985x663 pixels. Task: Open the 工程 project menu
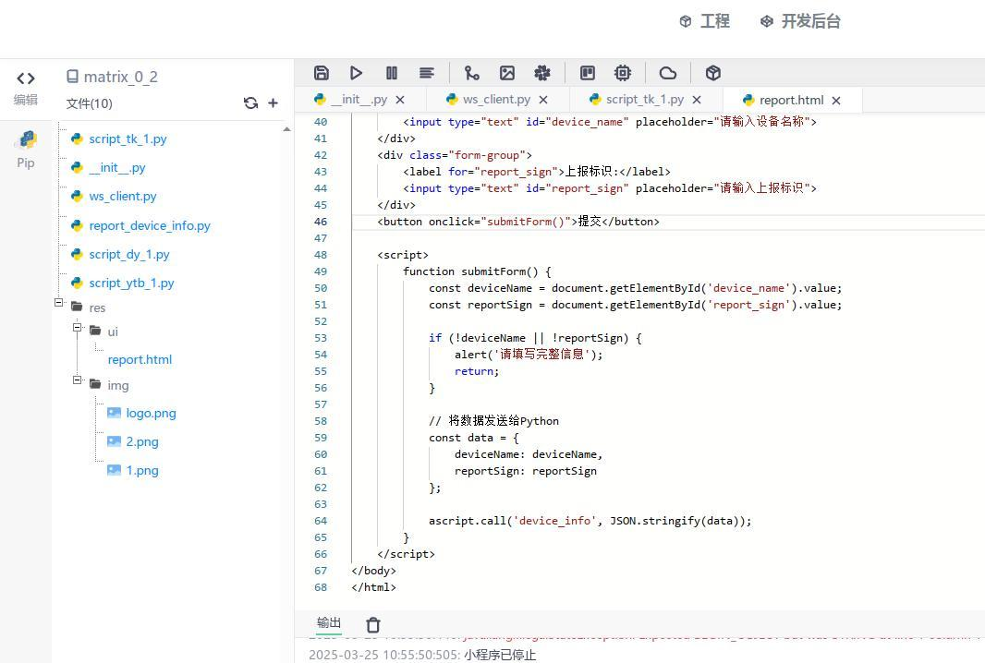pyautogui.click(x=705, y=21)
